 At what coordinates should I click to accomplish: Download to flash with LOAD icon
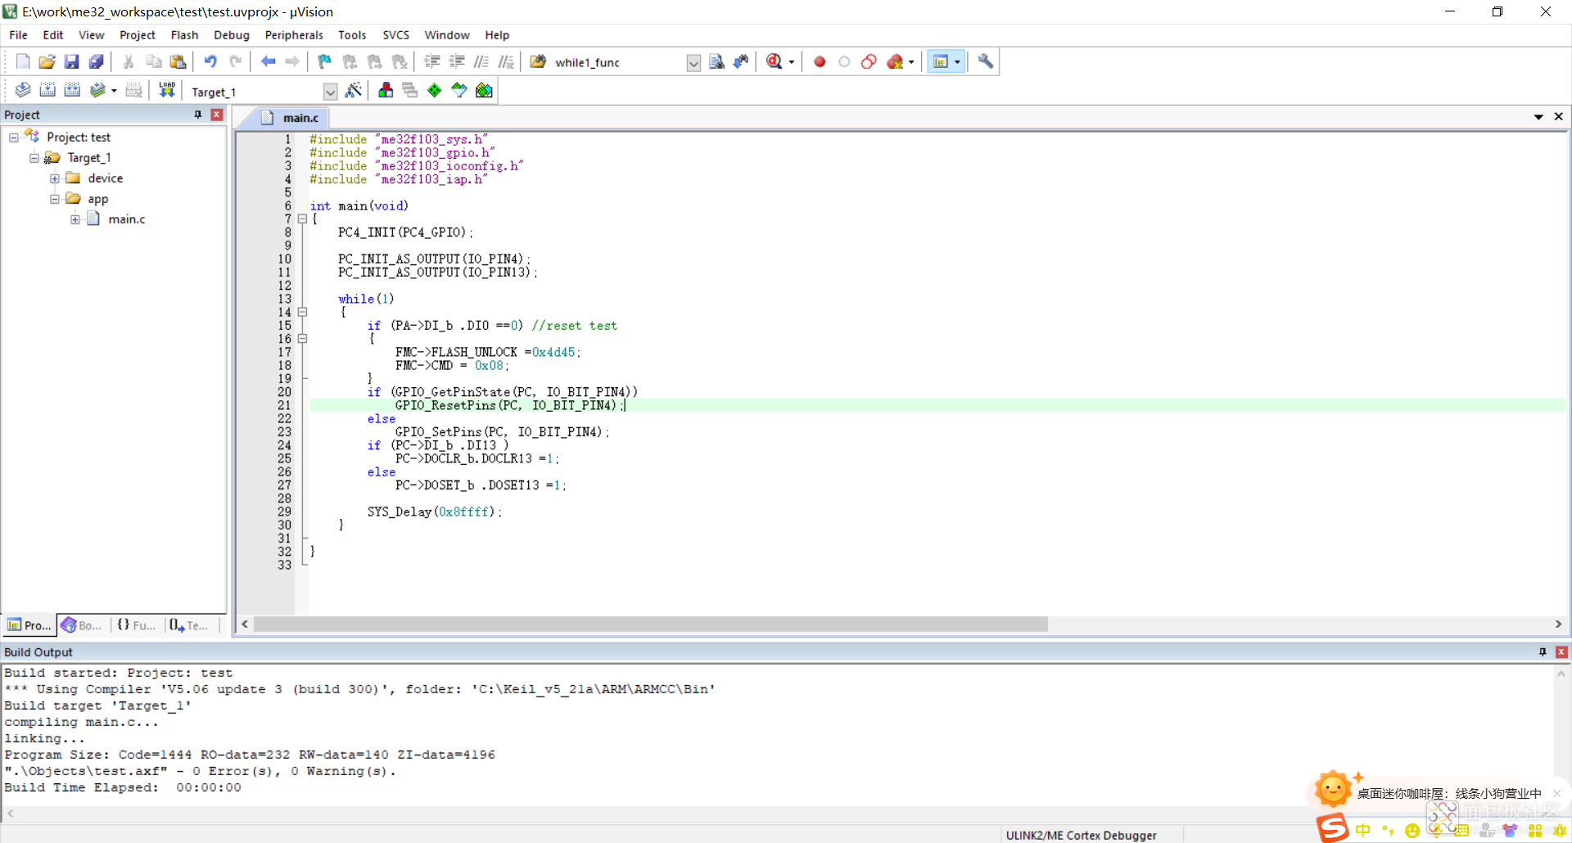click(x=167, y=90)
